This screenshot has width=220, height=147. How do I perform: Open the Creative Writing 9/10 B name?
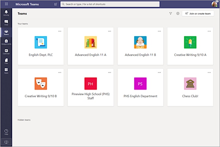[41, 96]
